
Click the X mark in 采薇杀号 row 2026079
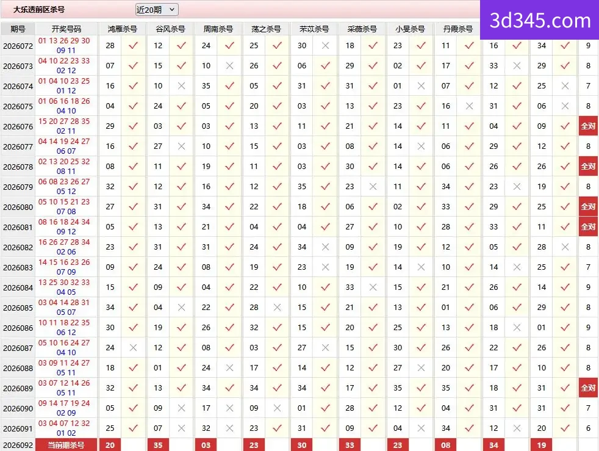click(x=373, y=187)
